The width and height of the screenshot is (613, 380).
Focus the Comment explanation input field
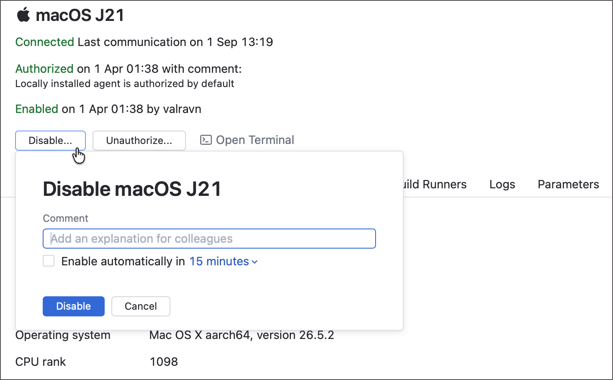[209, 239]
